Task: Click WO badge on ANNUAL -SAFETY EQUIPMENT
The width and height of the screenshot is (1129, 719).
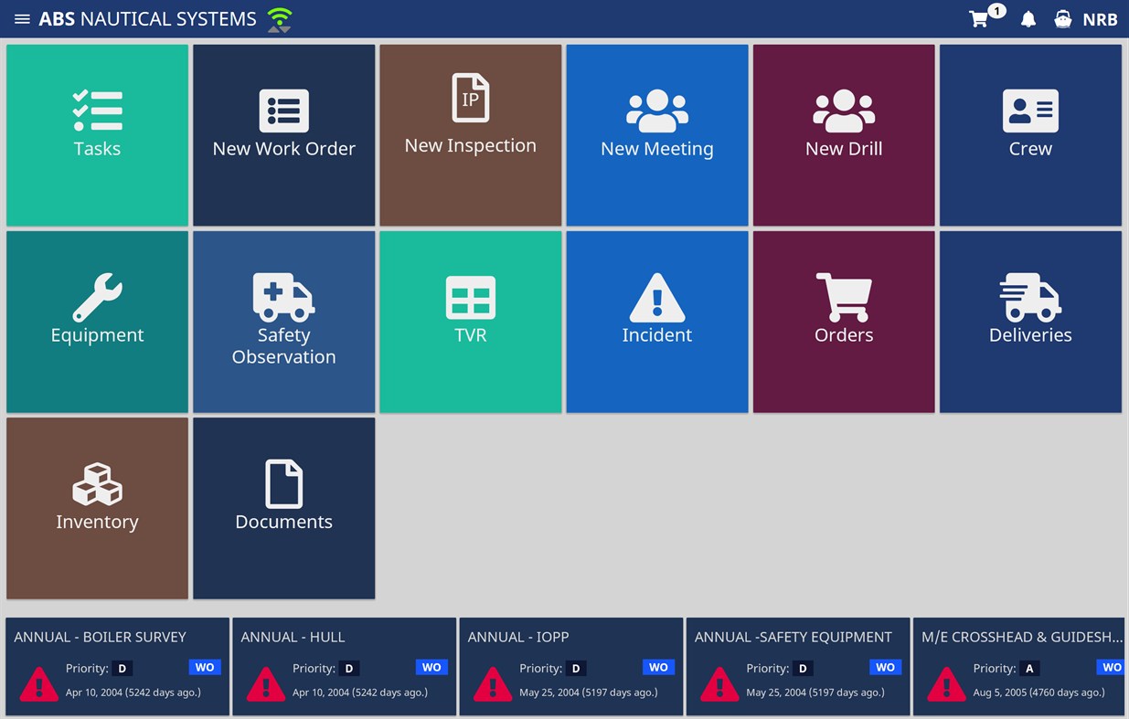Action: [x=885, y=667]
